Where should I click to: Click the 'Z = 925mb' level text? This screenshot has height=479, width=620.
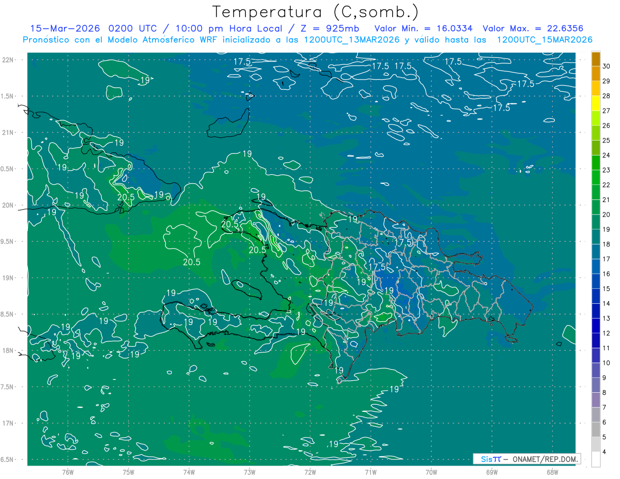[x=329, y=28]
